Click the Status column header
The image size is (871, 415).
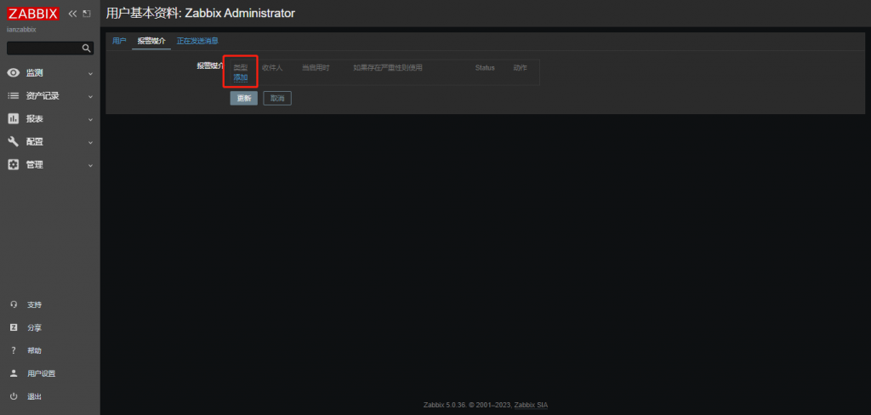484,67
